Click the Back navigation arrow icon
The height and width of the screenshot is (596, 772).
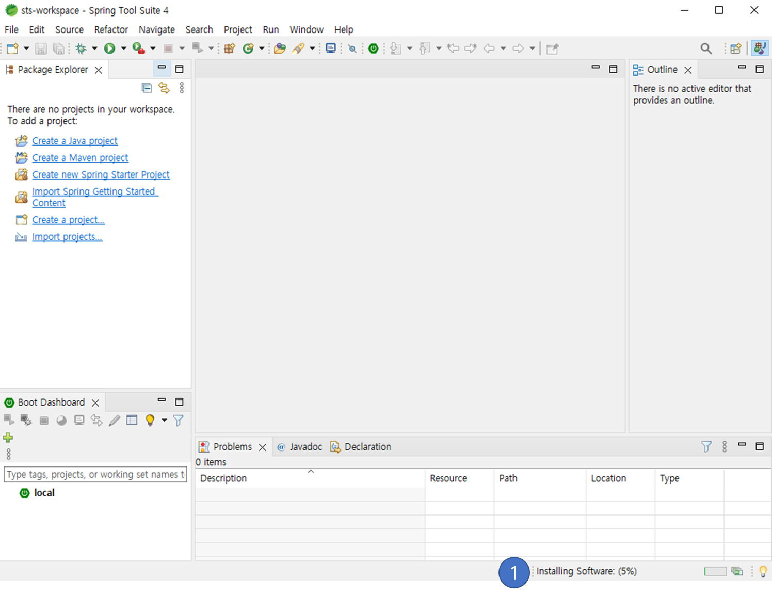(x=489, y=49)
